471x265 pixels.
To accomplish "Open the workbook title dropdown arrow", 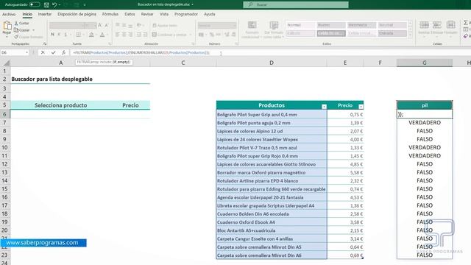I will (193, 4).
